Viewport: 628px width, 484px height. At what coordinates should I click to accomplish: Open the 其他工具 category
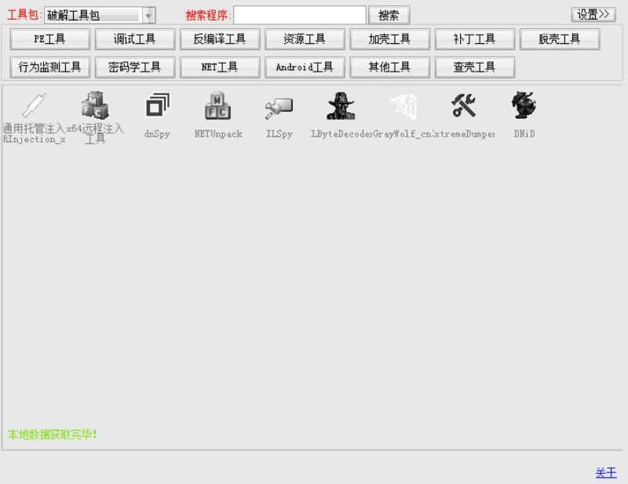pyautogui.click(x=389, y=68)
